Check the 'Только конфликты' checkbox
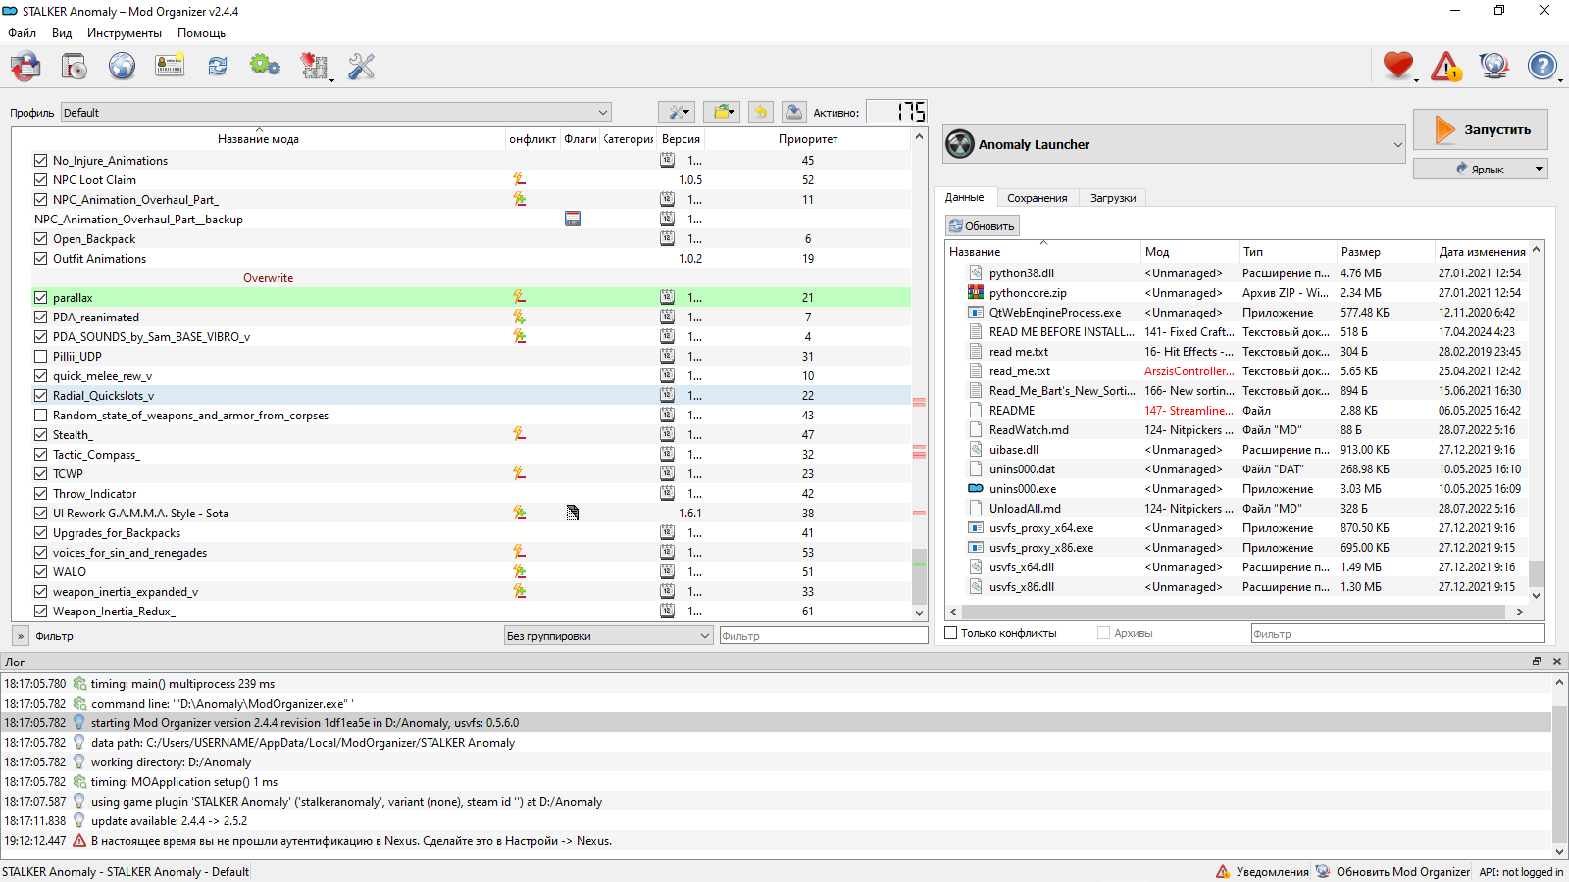The width and height of the screenshot is (1569, 882). pos(950,633)
